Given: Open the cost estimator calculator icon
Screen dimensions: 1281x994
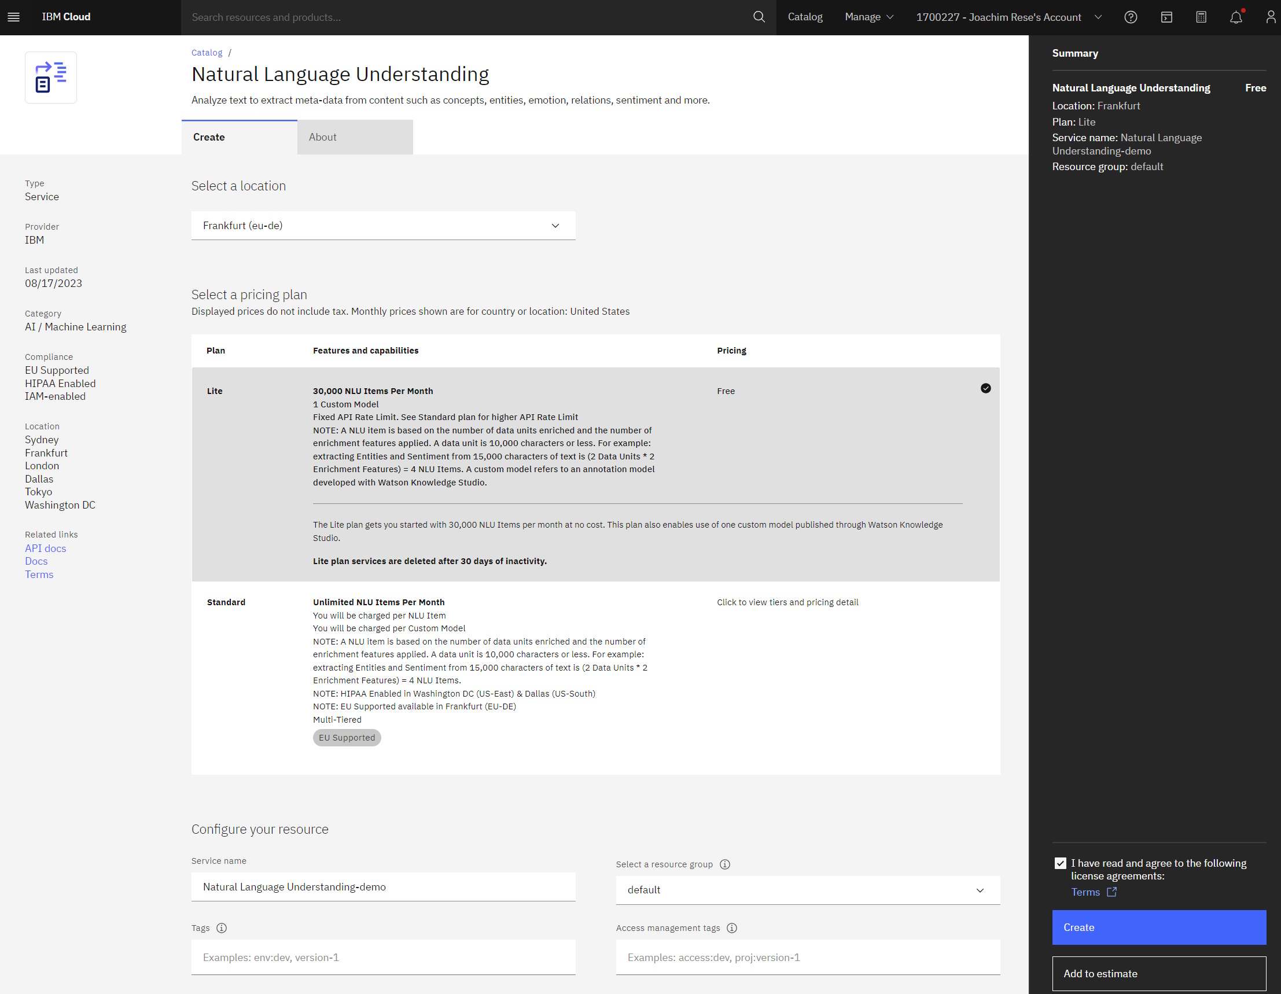Looking at the screenshot, I should tap(1201, 17).
